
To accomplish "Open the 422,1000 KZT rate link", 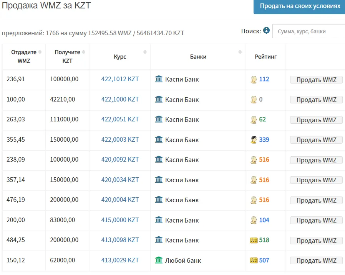I will coord(120,99).
